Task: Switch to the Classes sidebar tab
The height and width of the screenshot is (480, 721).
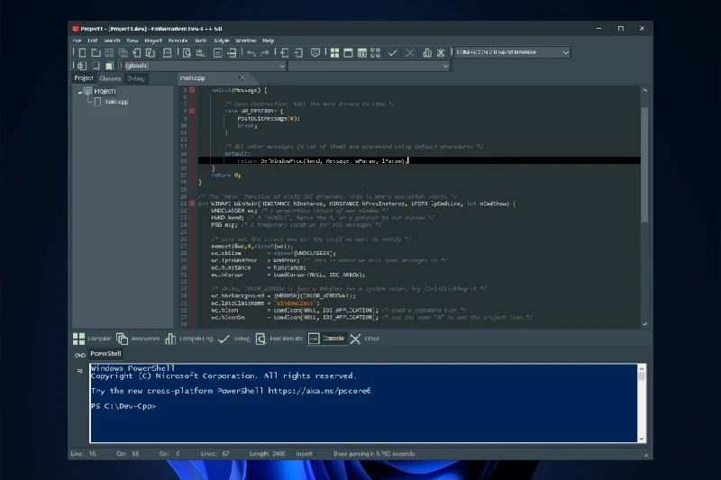Action: click(110, 78)
